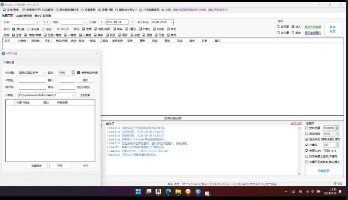Click 批量测试 batch test button

point(37,165)
